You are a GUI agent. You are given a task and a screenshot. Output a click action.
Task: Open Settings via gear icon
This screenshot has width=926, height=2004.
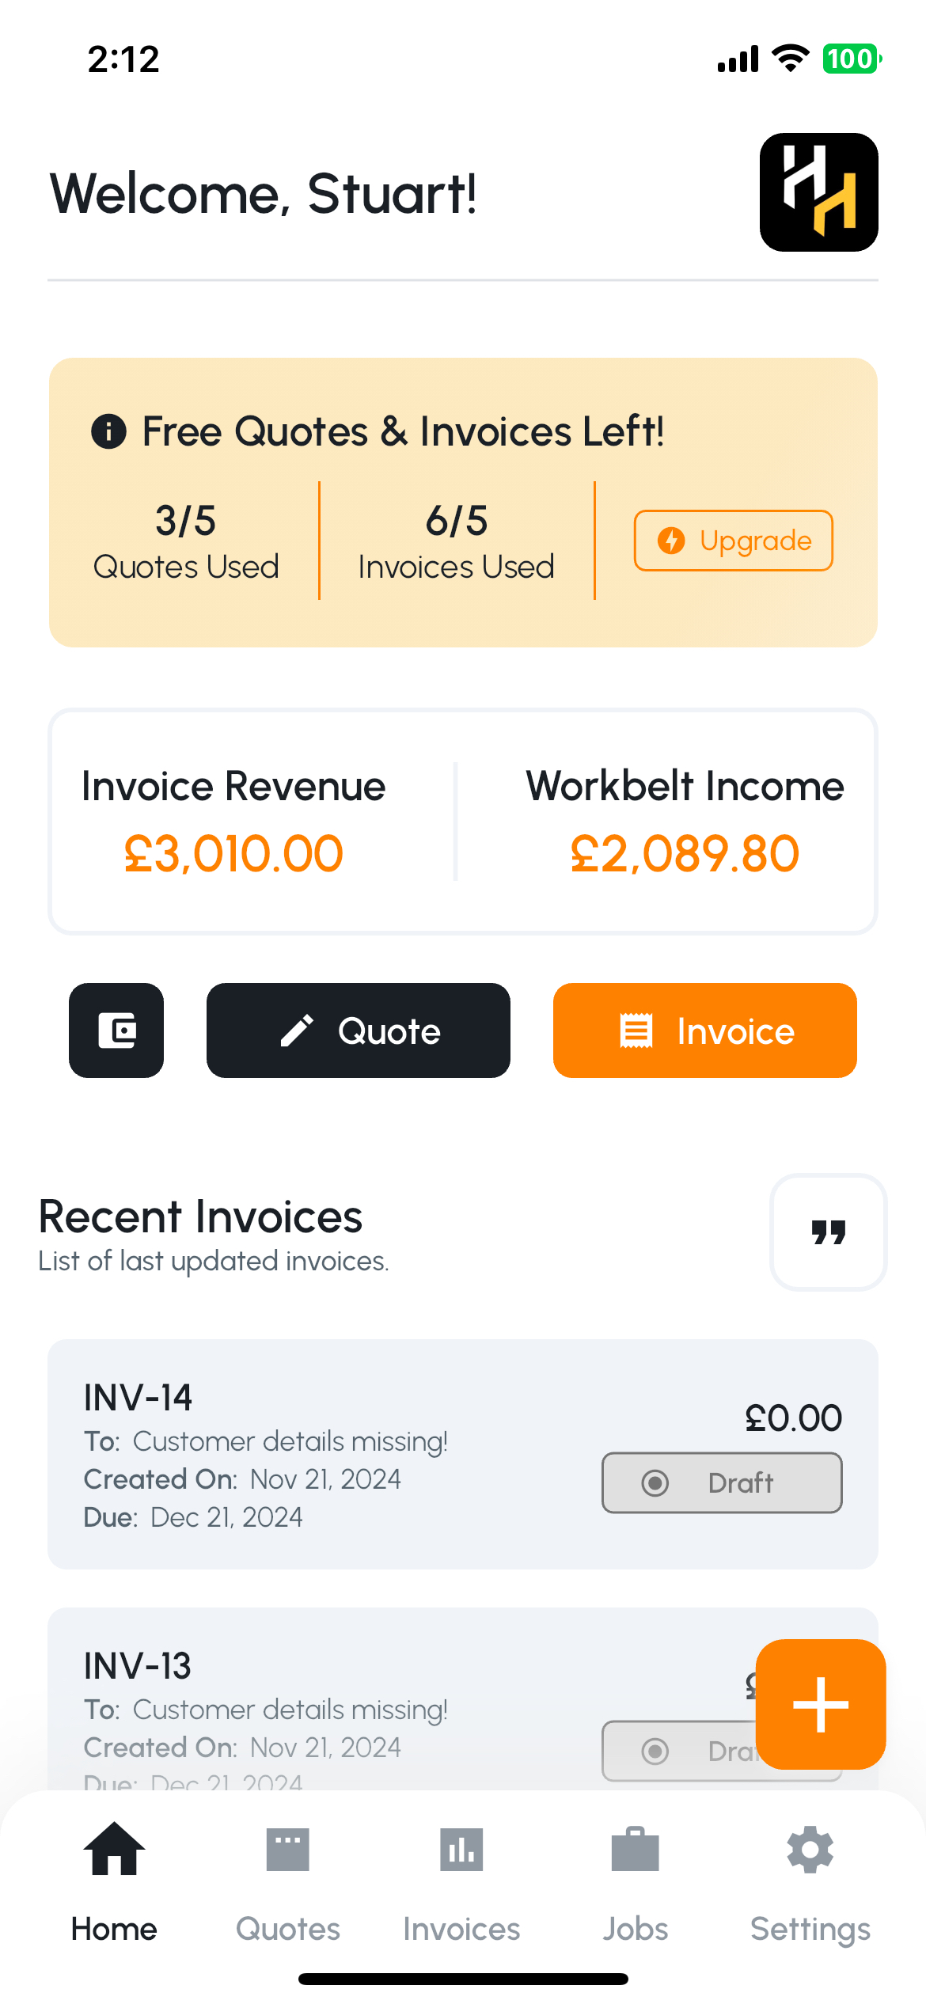tap(810, 1850)
